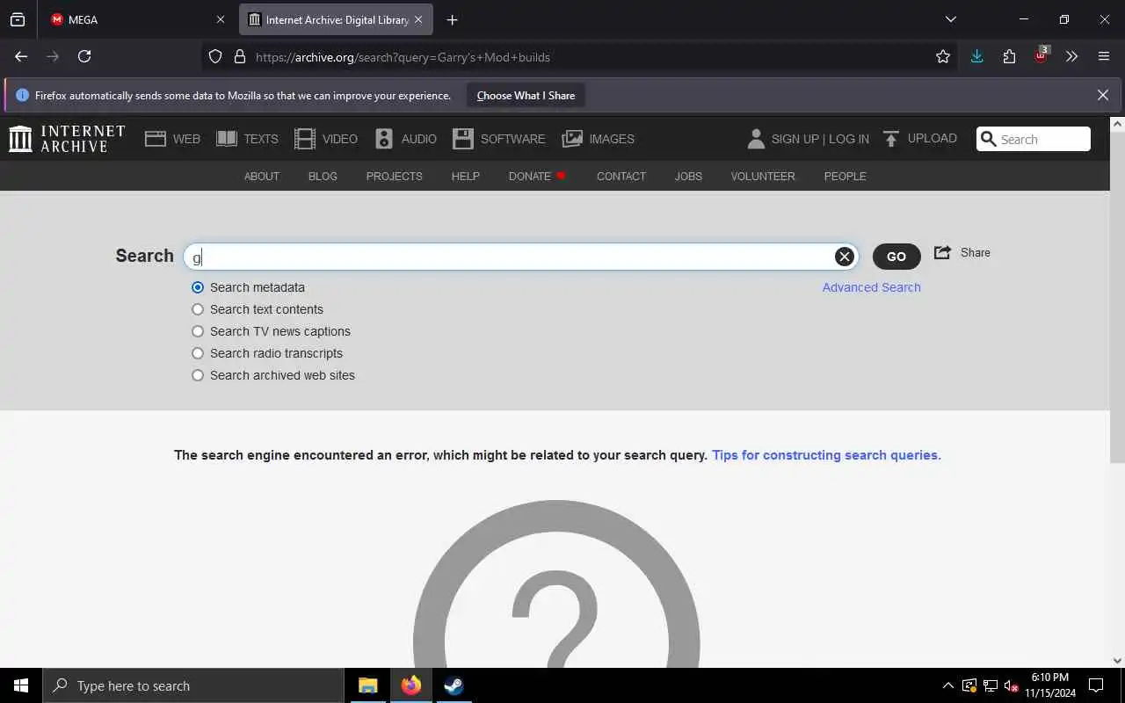Open the CONTACT link

621,176
